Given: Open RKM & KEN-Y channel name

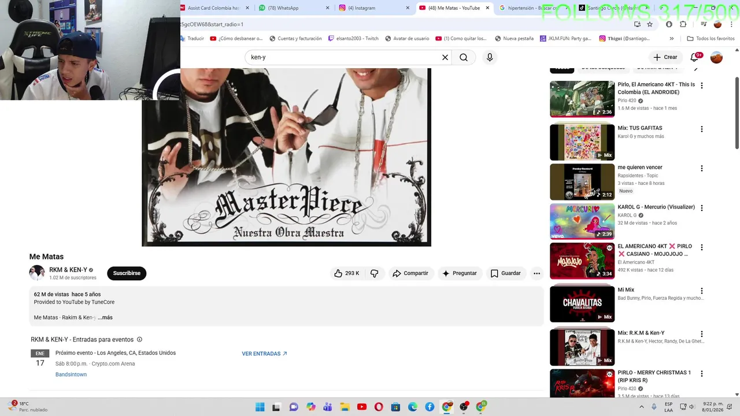Looking at the screenshot, I should pyautogui.click(x=68, y=270).
